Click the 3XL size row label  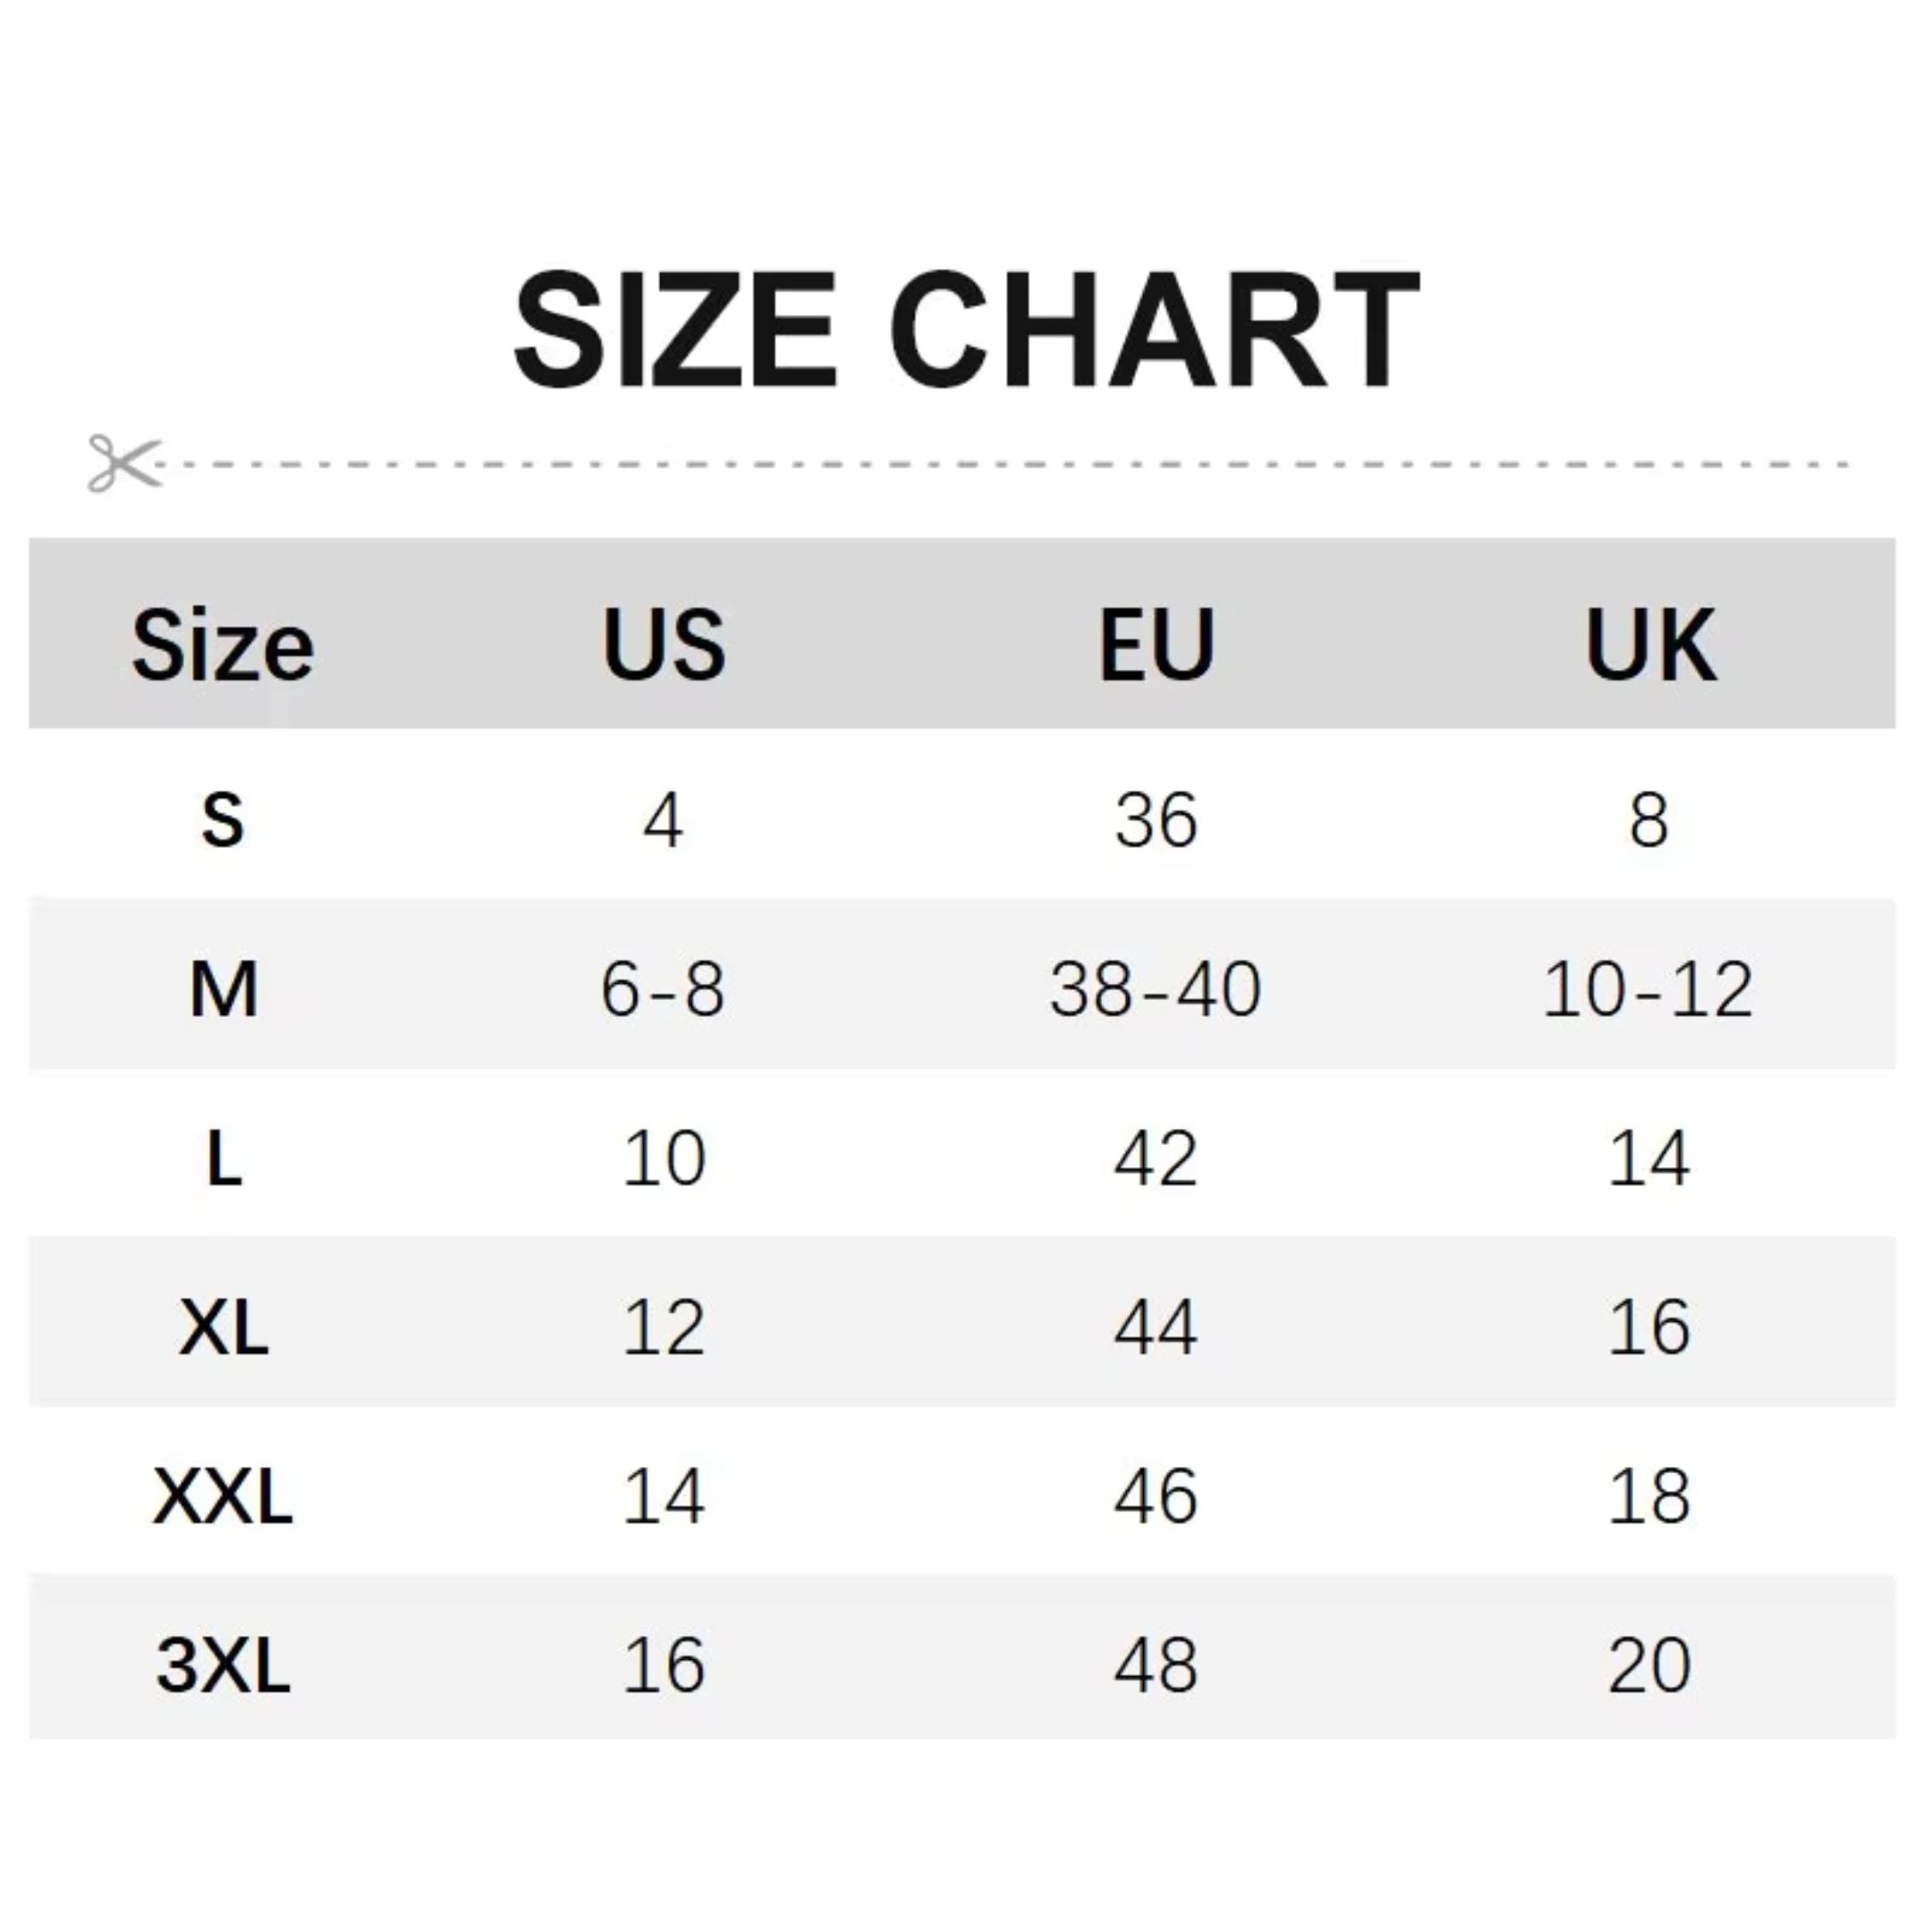[x=222, y=1665]
